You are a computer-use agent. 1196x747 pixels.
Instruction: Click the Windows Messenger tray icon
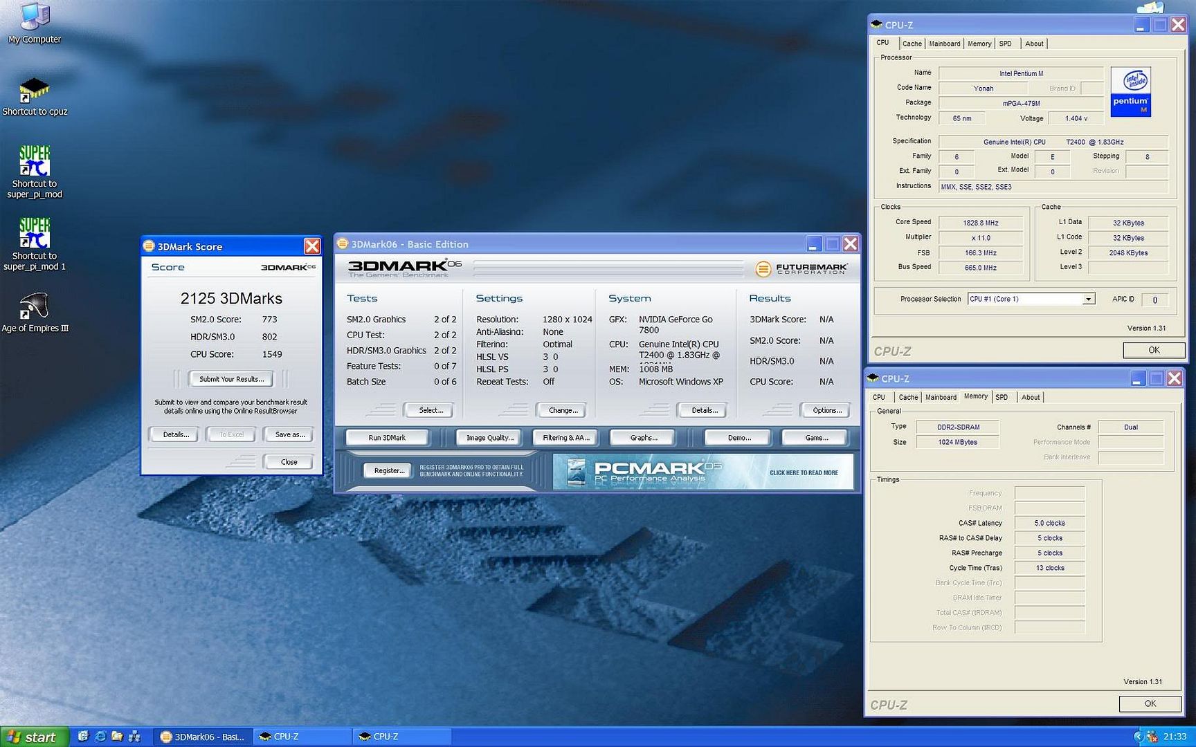pyautogui.click(x=1152, y=737)
